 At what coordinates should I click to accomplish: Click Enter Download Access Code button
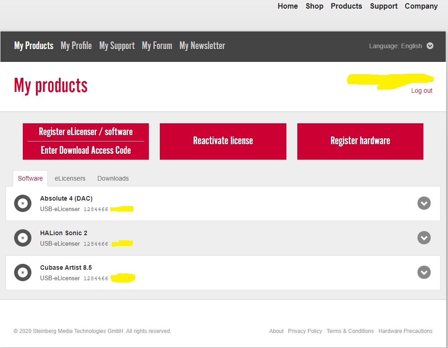86,151
